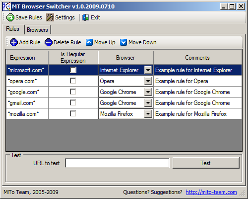248x199 pixels.
Task: Open browser dropdown arrow for gmail.com rule
Action: point(148,103)
